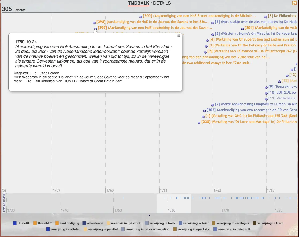The image size is (299, 237).
Task: Click the marker dot for event [299]
Action: [96, 29]
